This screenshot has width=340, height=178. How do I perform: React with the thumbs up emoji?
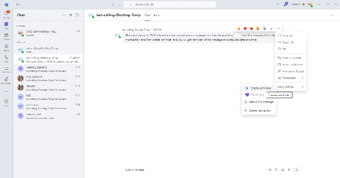click(239, 28)
